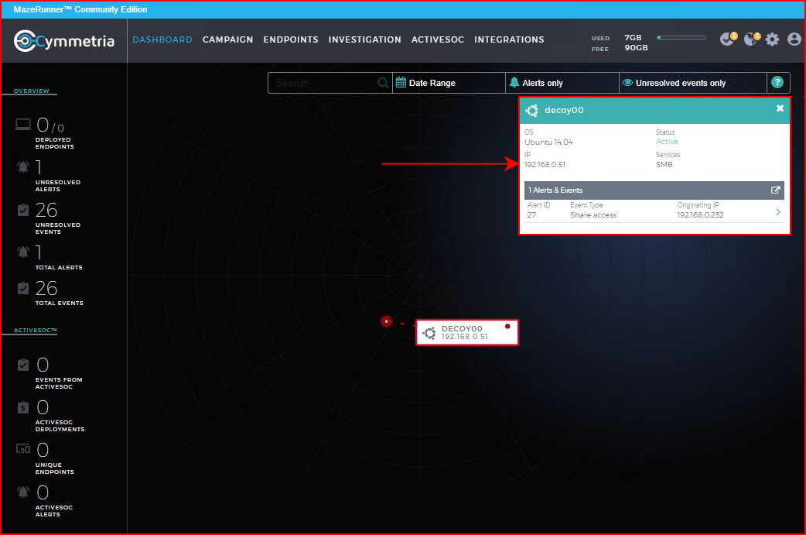This screenshot has height=535, width=806.
Task: Click the Ubuntu 14.04 OS value
Action: point(548,142)
